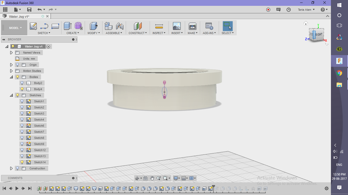Screen dimensions: 348x195
Task: Jump to timeline end
Action: 30,188
